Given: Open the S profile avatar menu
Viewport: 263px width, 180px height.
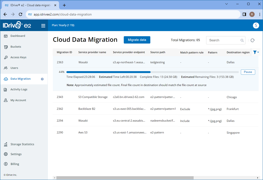Looking at the screenshot, I should point(256,25).
